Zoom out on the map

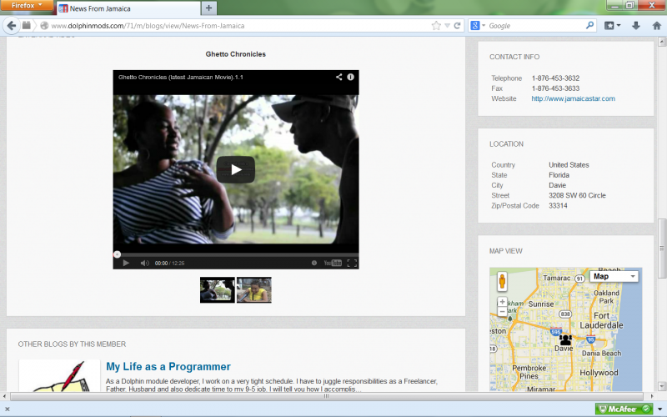pos(503,312)
